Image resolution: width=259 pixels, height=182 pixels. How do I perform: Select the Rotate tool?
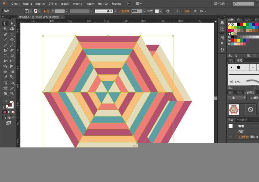[x=5, y=56]
